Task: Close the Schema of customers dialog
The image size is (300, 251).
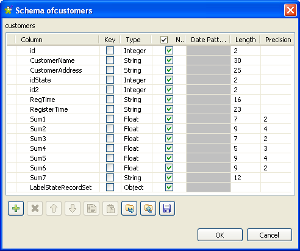Action: pos(290,10)
